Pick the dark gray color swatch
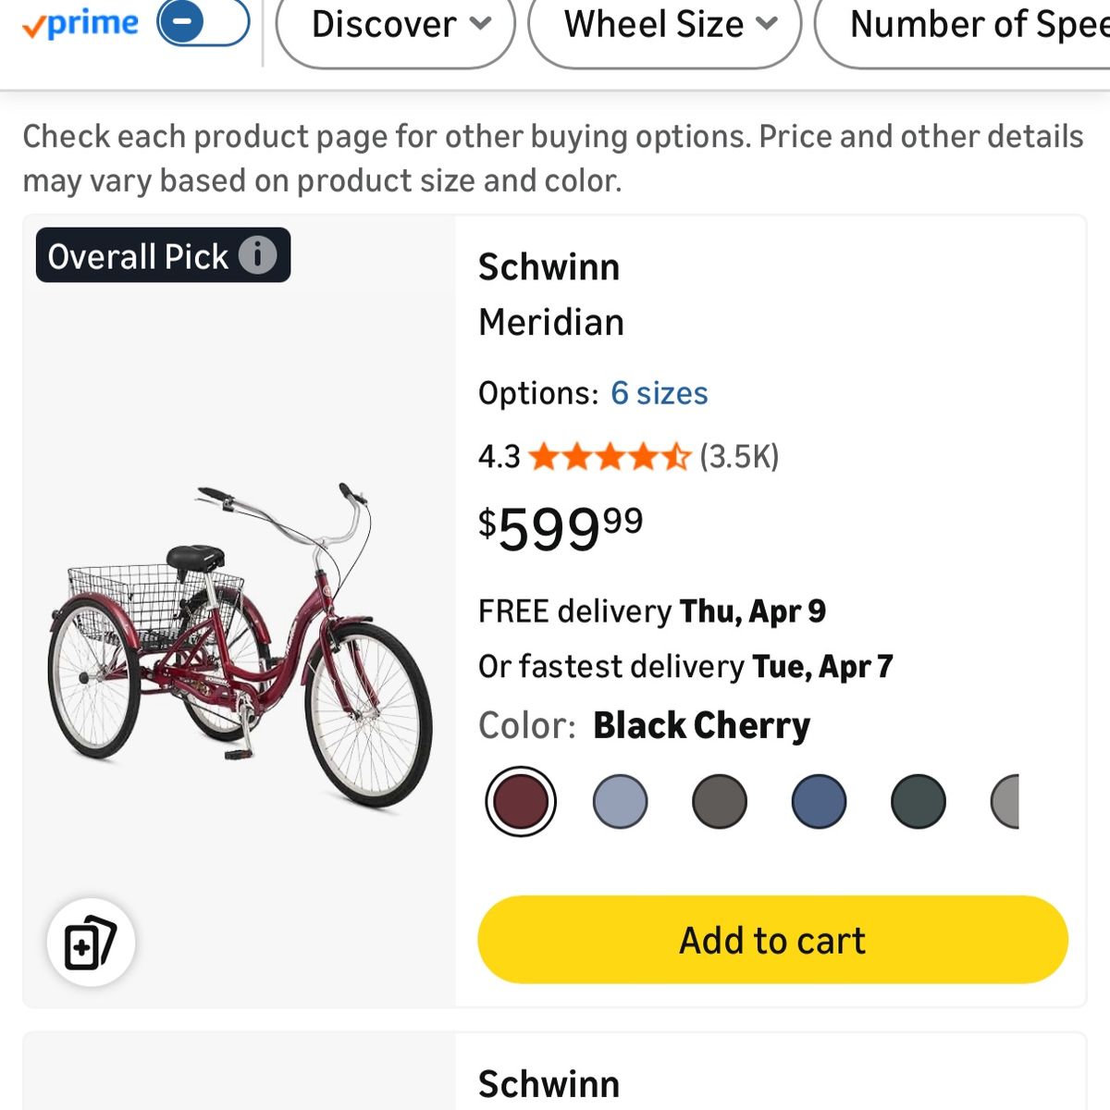The width and height of the screenshot is (1110, 1110). (x=720, y=801)
